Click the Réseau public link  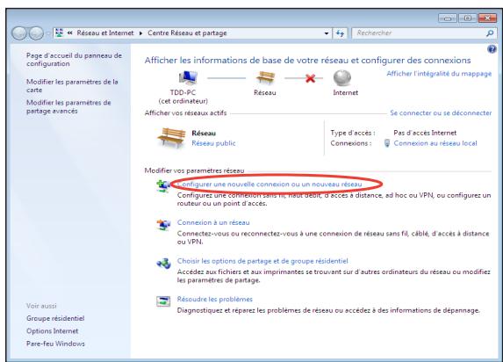point(213,143)
